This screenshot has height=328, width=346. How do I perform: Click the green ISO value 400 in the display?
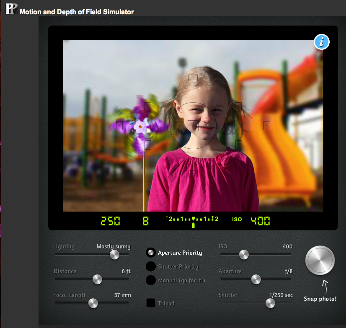(260, 220)
